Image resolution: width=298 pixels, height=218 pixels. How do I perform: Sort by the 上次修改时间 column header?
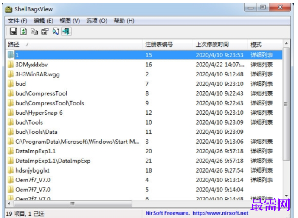click(x=220, y=45)
